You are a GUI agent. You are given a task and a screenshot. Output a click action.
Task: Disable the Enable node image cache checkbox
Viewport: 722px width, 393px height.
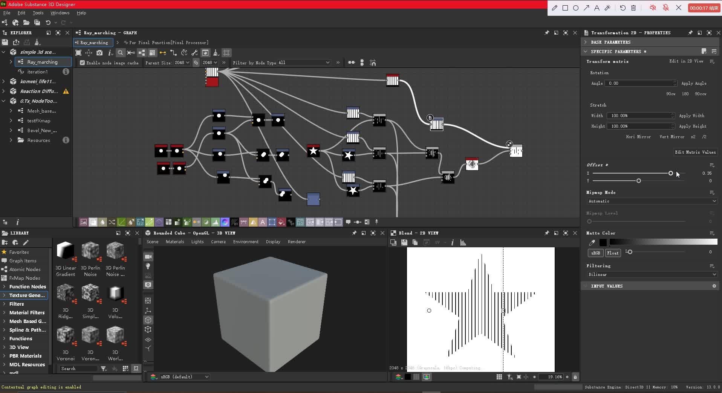(x=82, y=62)
